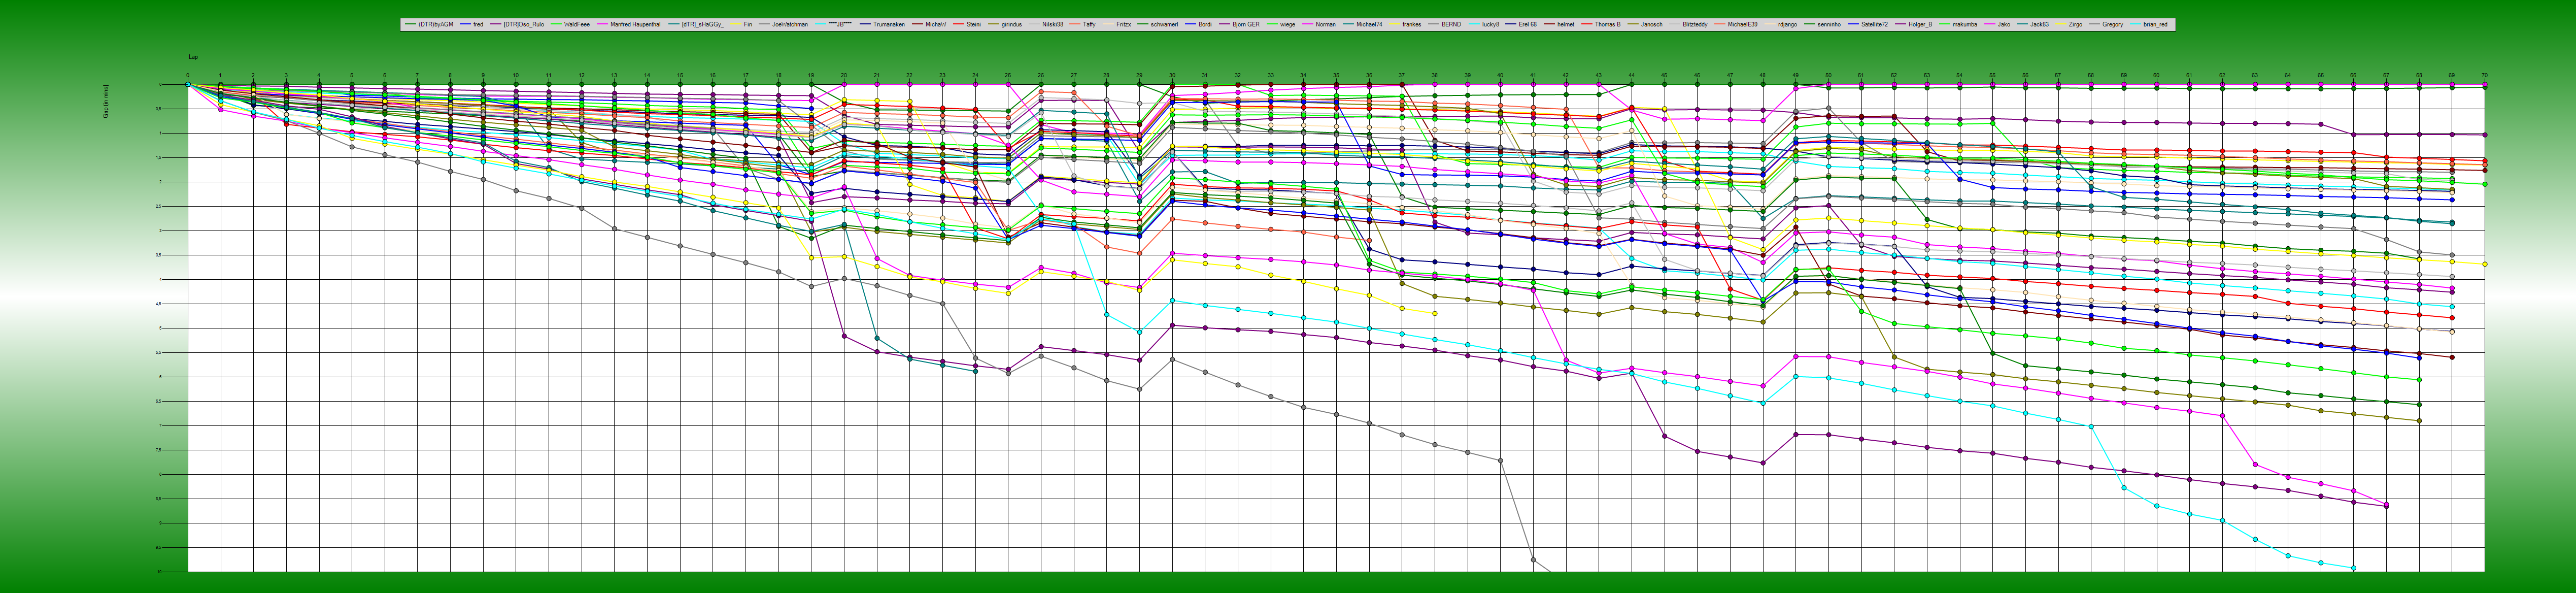Select Norman in the legend
The image size is (2576, 593).
click(1326, 24)
